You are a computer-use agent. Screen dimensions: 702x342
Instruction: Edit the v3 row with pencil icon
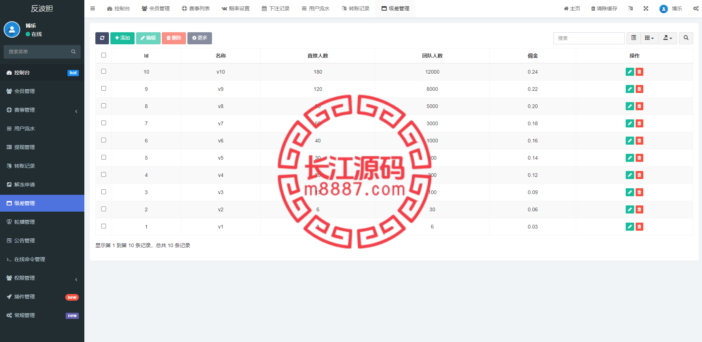pos(630,192)
